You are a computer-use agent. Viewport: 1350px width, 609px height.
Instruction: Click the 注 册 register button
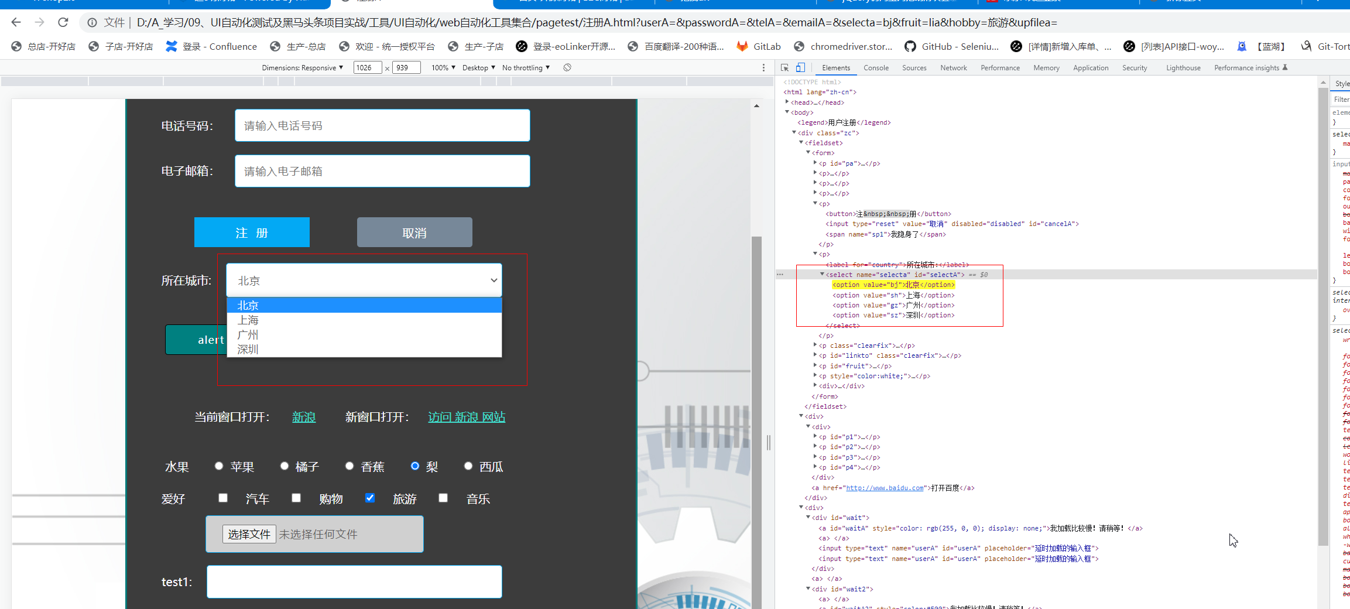(x=252, y=232)
